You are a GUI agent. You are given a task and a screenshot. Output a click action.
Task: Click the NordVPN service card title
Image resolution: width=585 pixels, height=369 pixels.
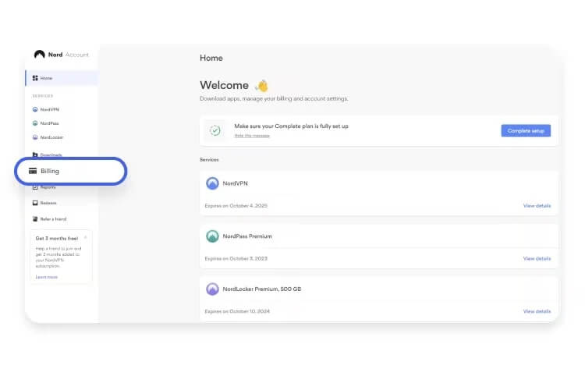tap(235, 183)
